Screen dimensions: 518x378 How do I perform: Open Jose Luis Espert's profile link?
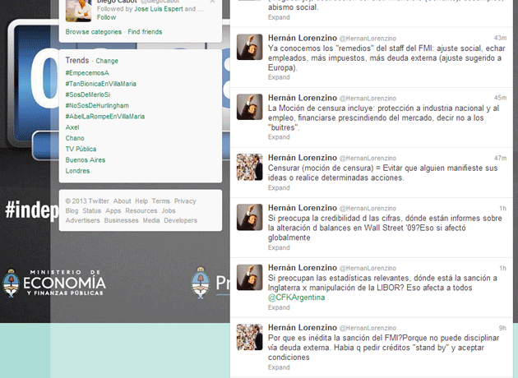click(159, 9)
